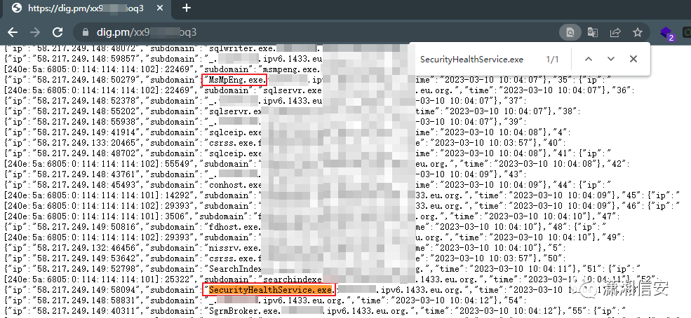Open the translate page icon
The image size is (691, 318).
pos(593,32)
